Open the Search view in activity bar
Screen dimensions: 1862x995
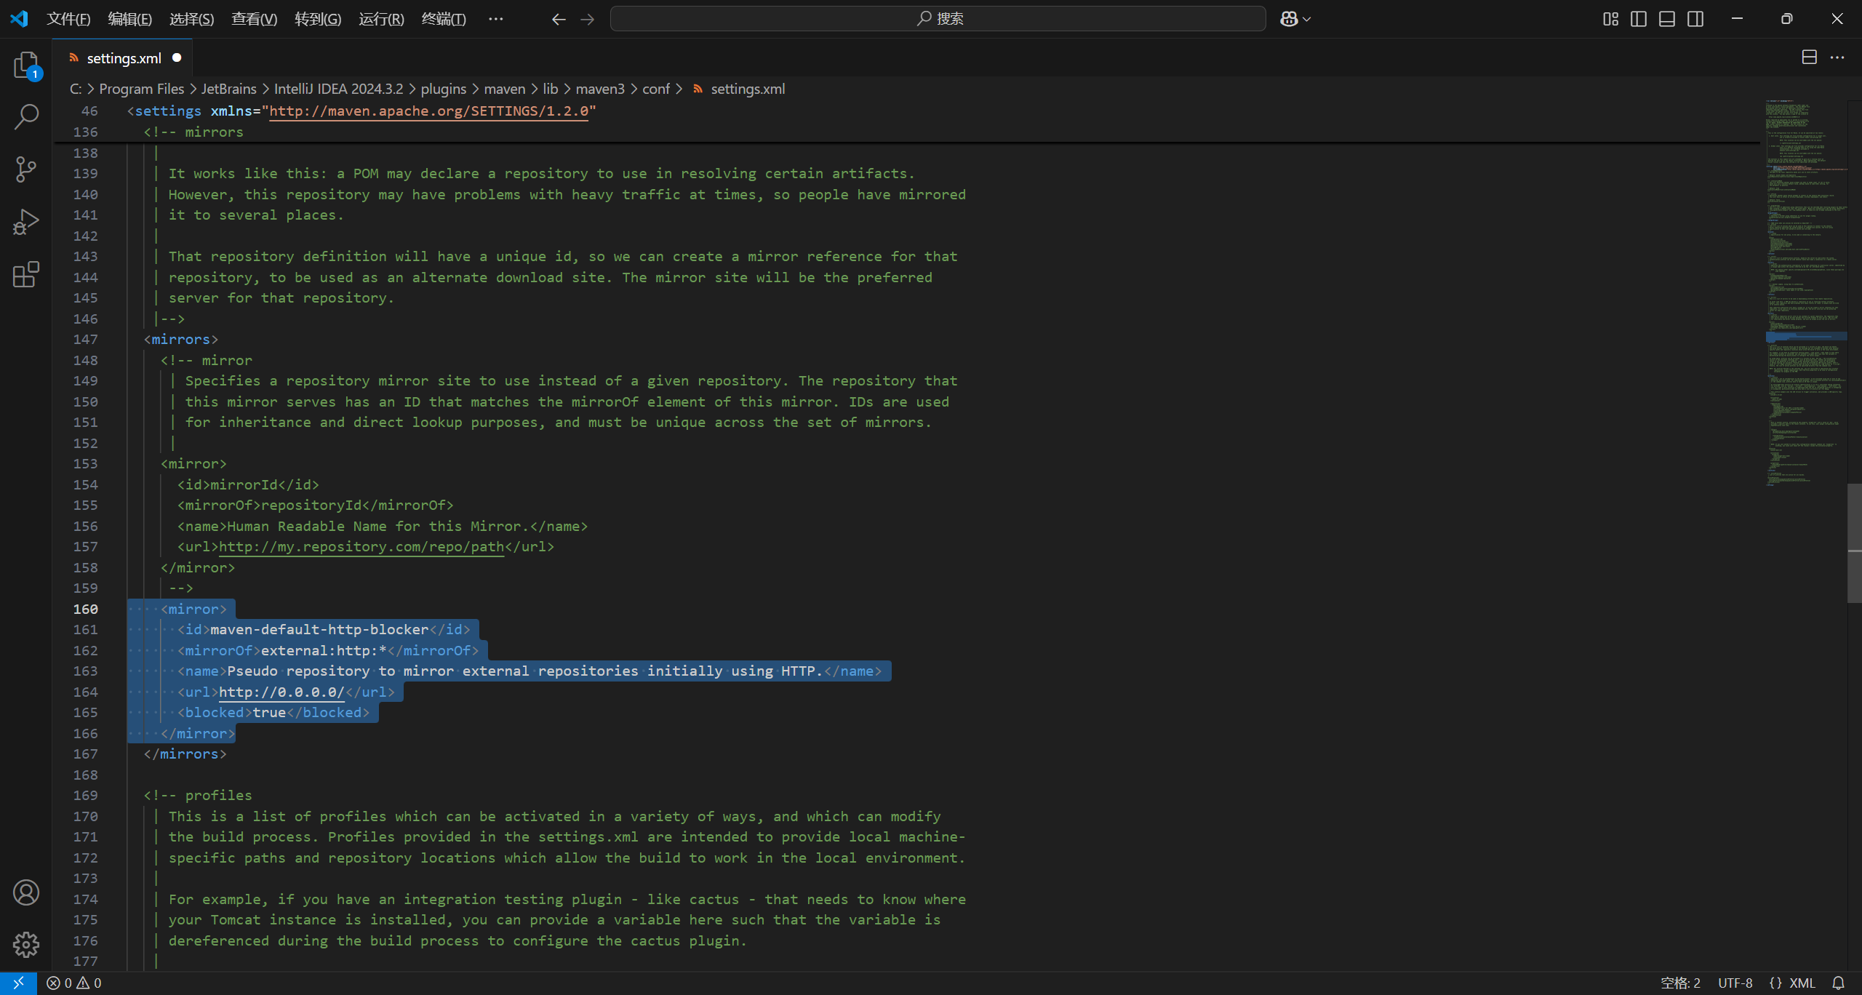pos(26,117)
